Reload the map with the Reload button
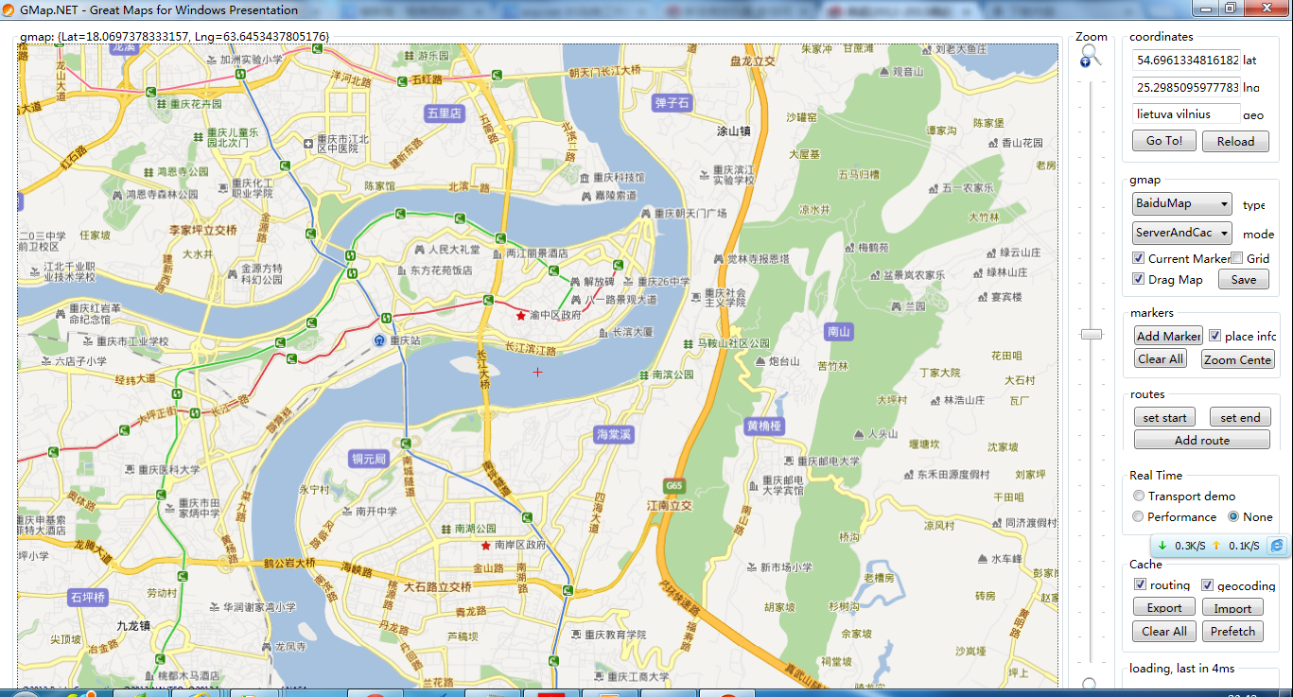 (x=1235, y=141)
